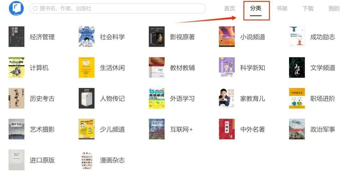This screenshot has width=348, height=177.
Task: Open the 经济管理 category link
Action: click(x=43, y=37)
